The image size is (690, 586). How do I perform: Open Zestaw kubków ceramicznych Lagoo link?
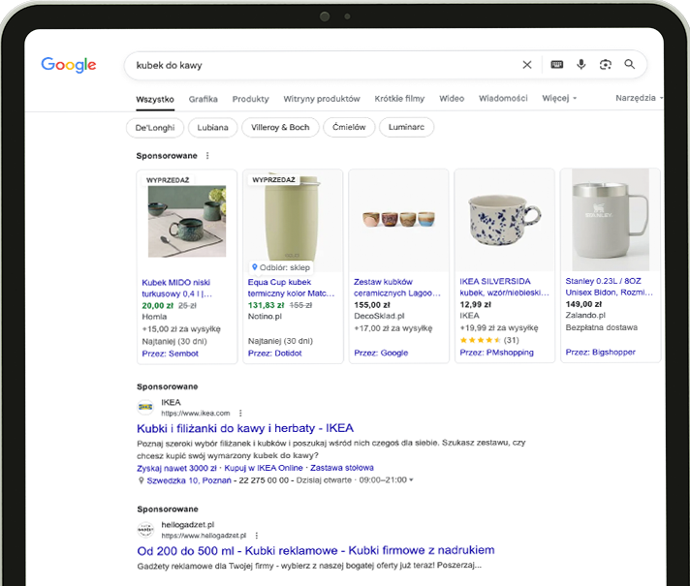(x=397, y=288)
